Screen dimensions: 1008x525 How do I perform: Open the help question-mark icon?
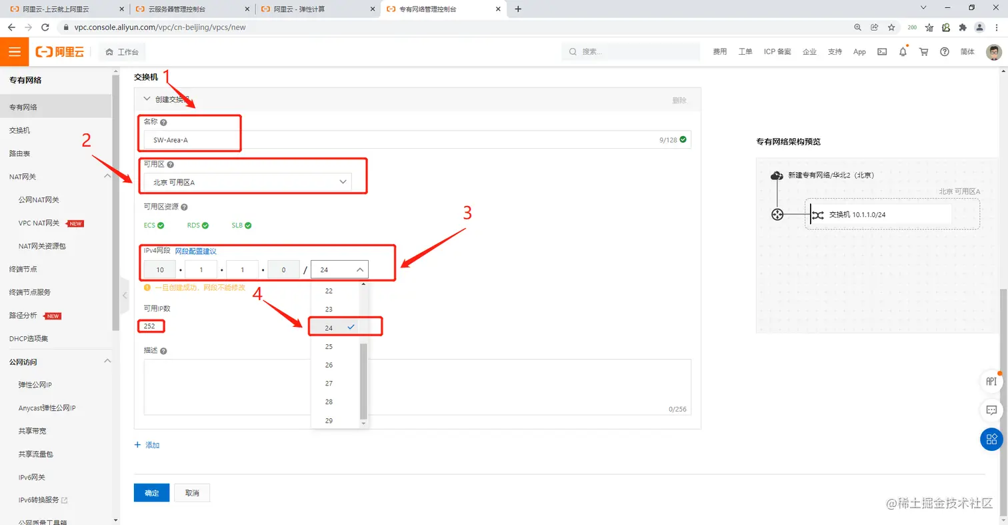945,52
